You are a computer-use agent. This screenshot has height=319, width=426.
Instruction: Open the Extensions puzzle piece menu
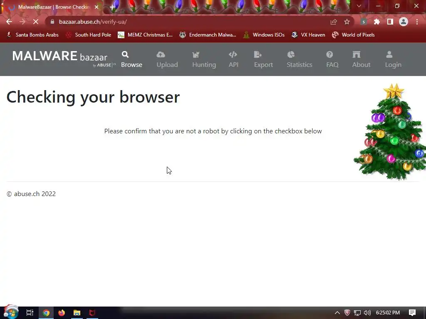pyautogui.click(x=377, y=22)
